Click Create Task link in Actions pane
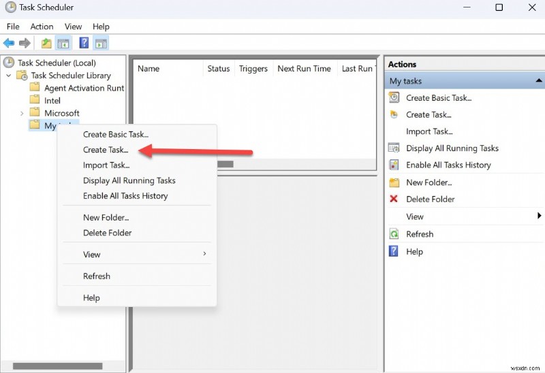This screenshot has width=545, height=373. tap(429, 114)
